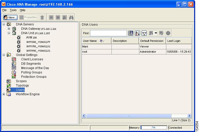This screenshot has height=132, width=199.
Task: Click the DNA Unit server icon
Action: (14, 33)
